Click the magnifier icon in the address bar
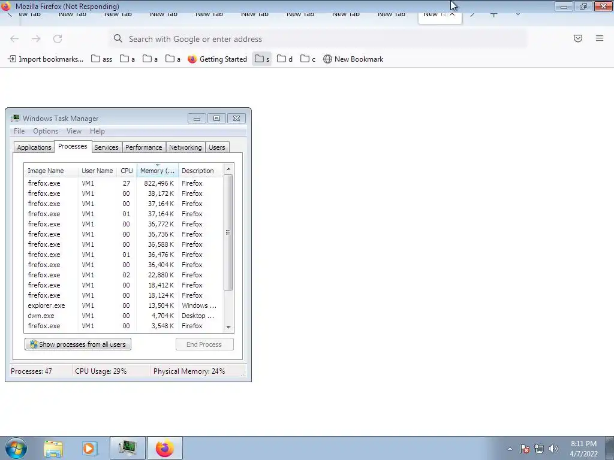614x460 pixels. 118,38
